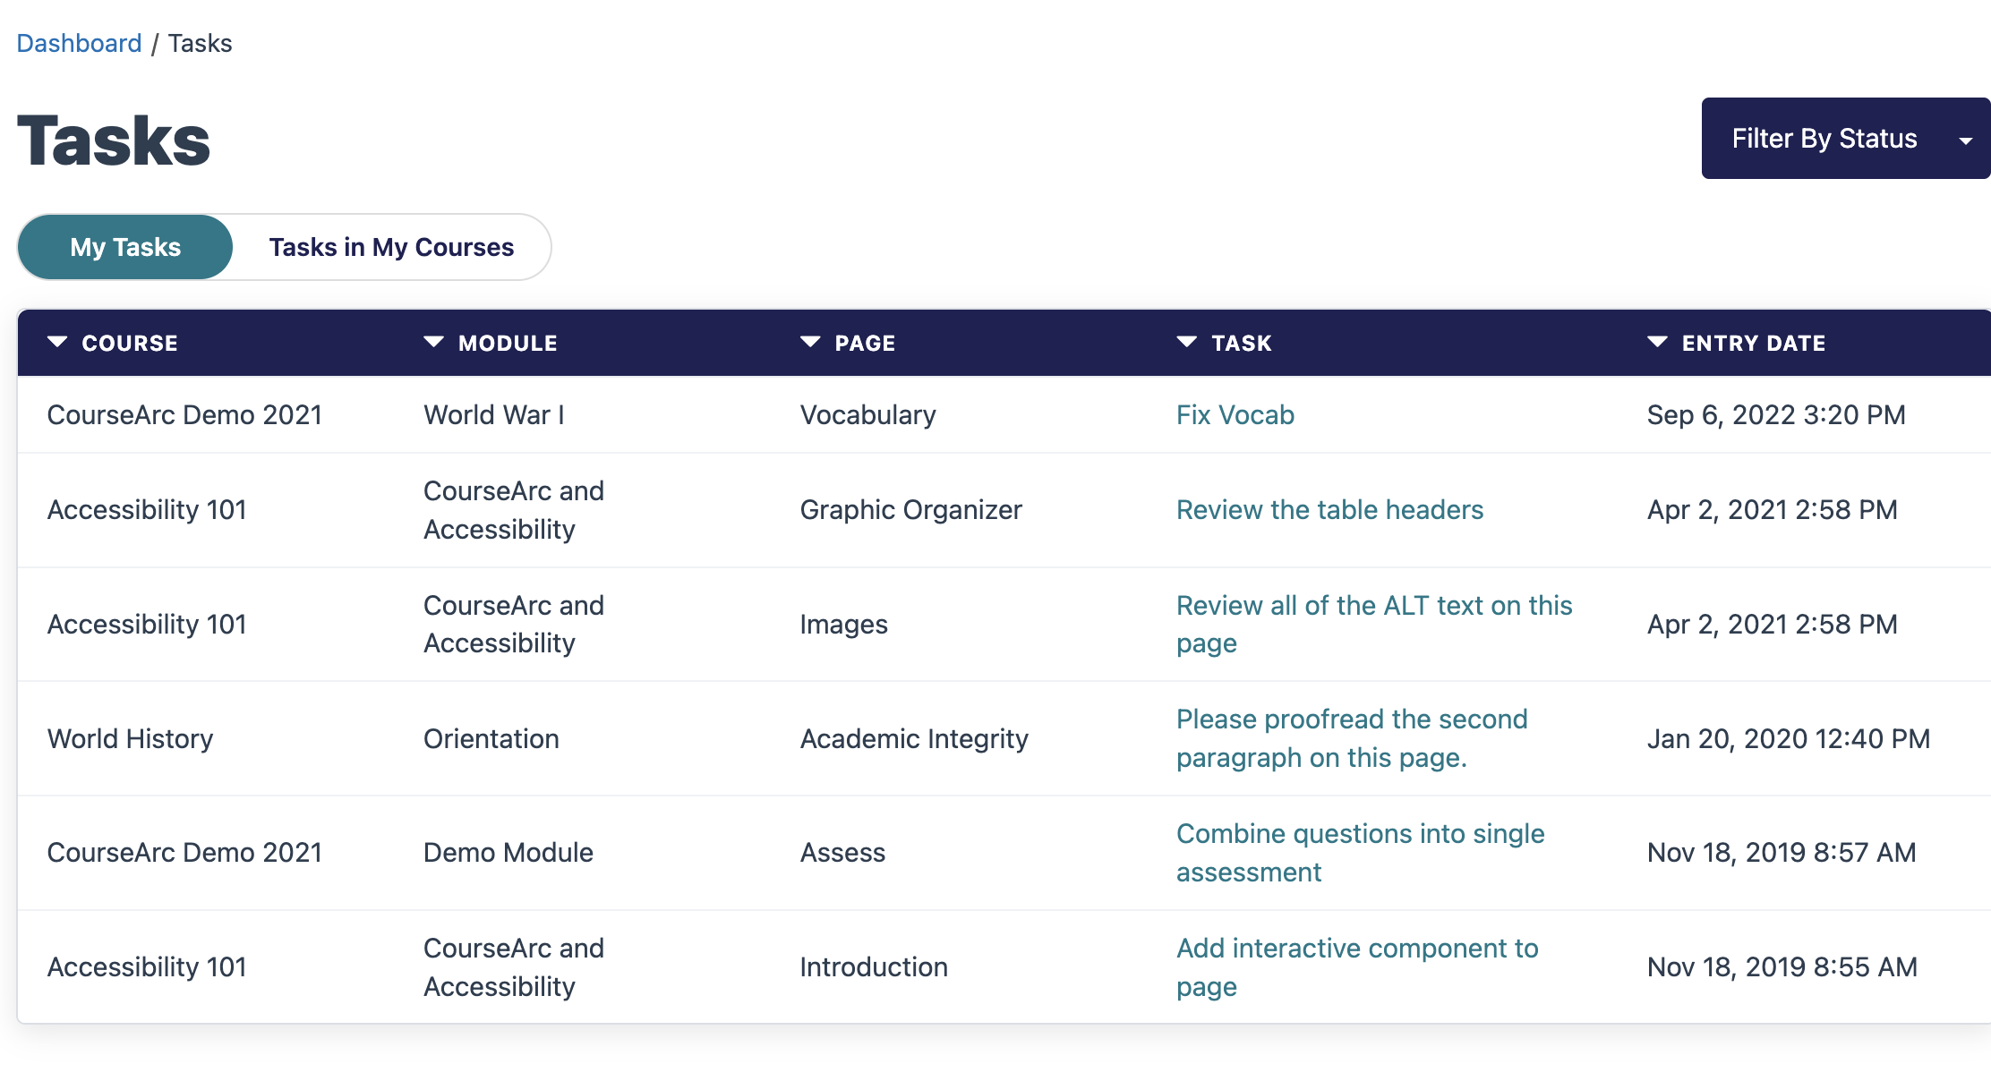Open the Filter By Status dropdown
The height and width of the screenshot is (1081, 1991).
pyautogui.click(x=1846, y=139)
